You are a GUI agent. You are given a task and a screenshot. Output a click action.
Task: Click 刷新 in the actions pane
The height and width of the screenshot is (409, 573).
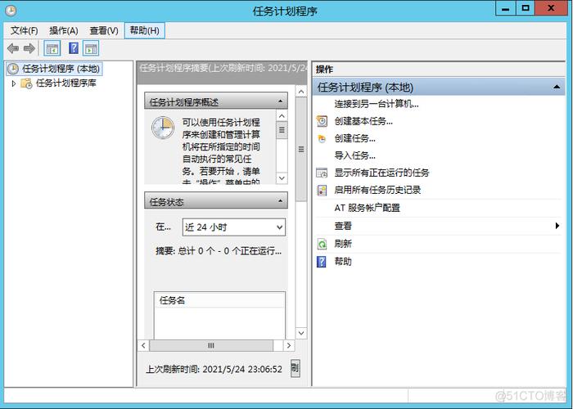(343, 244)
